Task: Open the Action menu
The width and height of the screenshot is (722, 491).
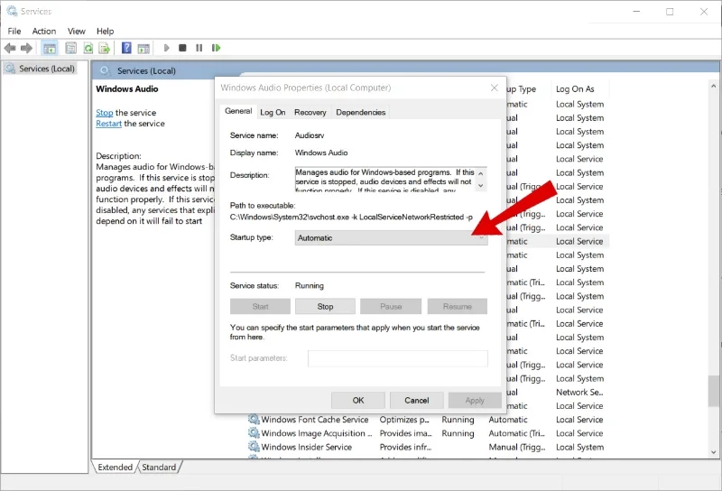Action: [44, 32]
